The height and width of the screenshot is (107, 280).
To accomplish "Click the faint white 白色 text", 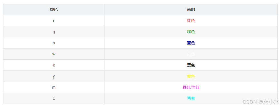I will coord(191,54).
